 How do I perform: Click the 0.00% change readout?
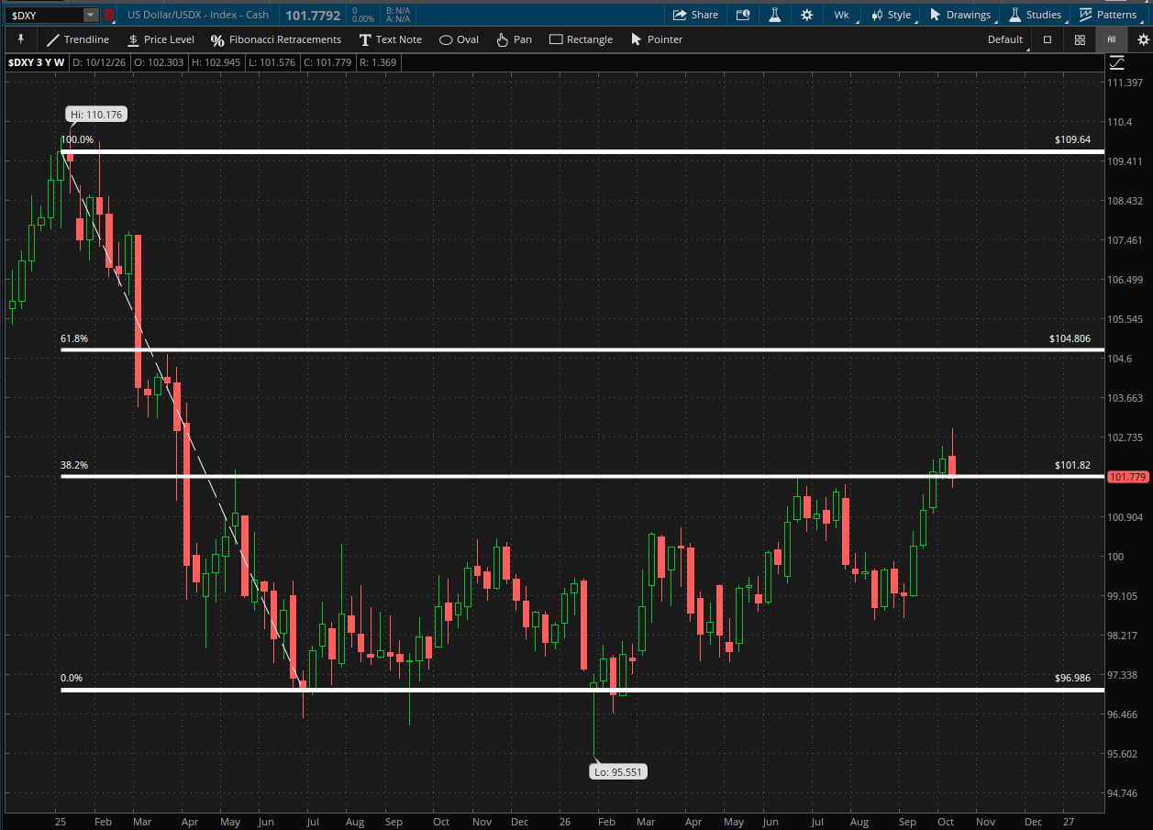pos(362,19)
